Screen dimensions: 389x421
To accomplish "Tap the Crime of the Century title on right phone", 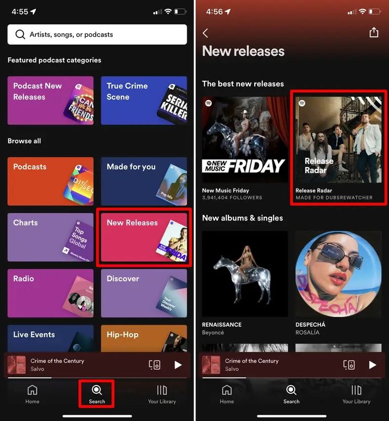I will [252, 361].
